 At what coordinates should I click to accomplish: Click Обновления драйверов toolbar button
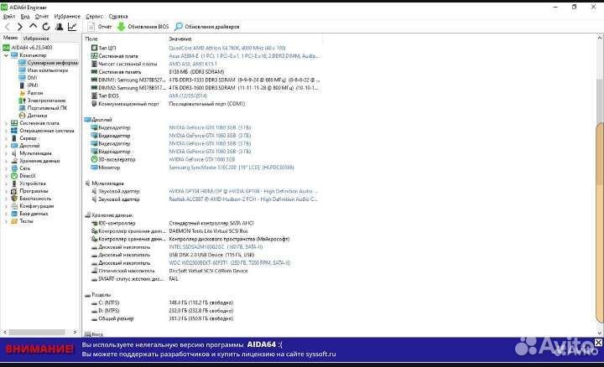click(207, 27)
